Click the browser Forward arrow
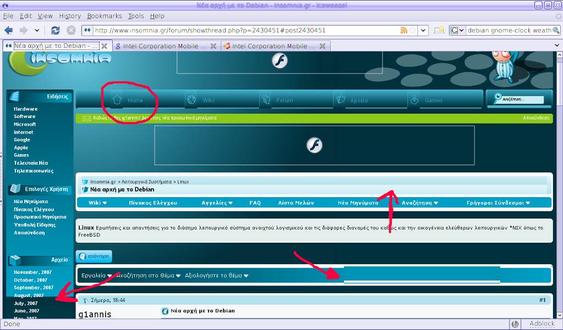The height and width of the screenshot is (330, 563). coord(24,30)
